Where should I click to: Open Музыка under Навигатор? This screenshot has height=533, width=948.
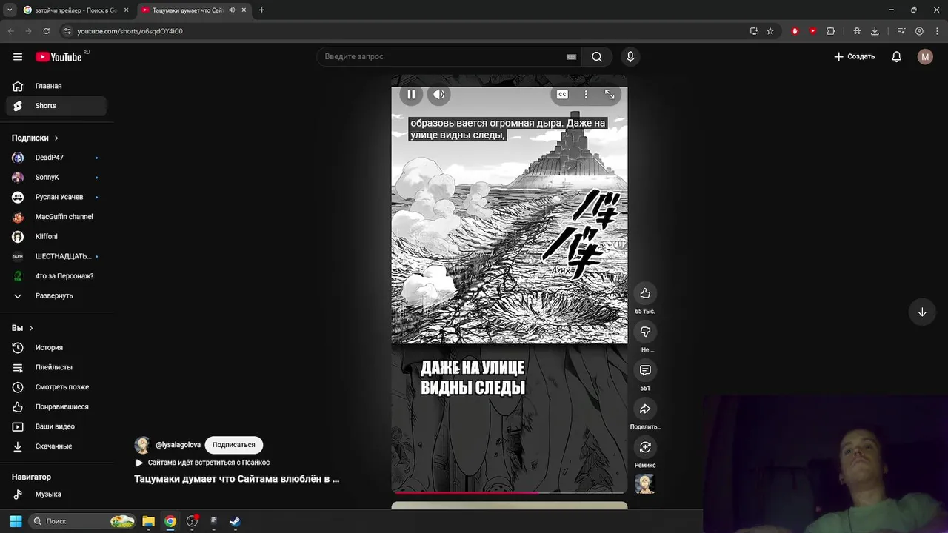click(x=56, y=494)
